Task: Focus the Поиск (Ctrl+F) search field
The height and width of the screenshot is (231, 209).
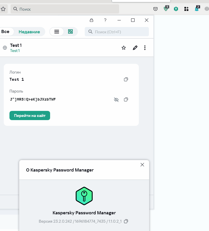Action: pos(117,32)
